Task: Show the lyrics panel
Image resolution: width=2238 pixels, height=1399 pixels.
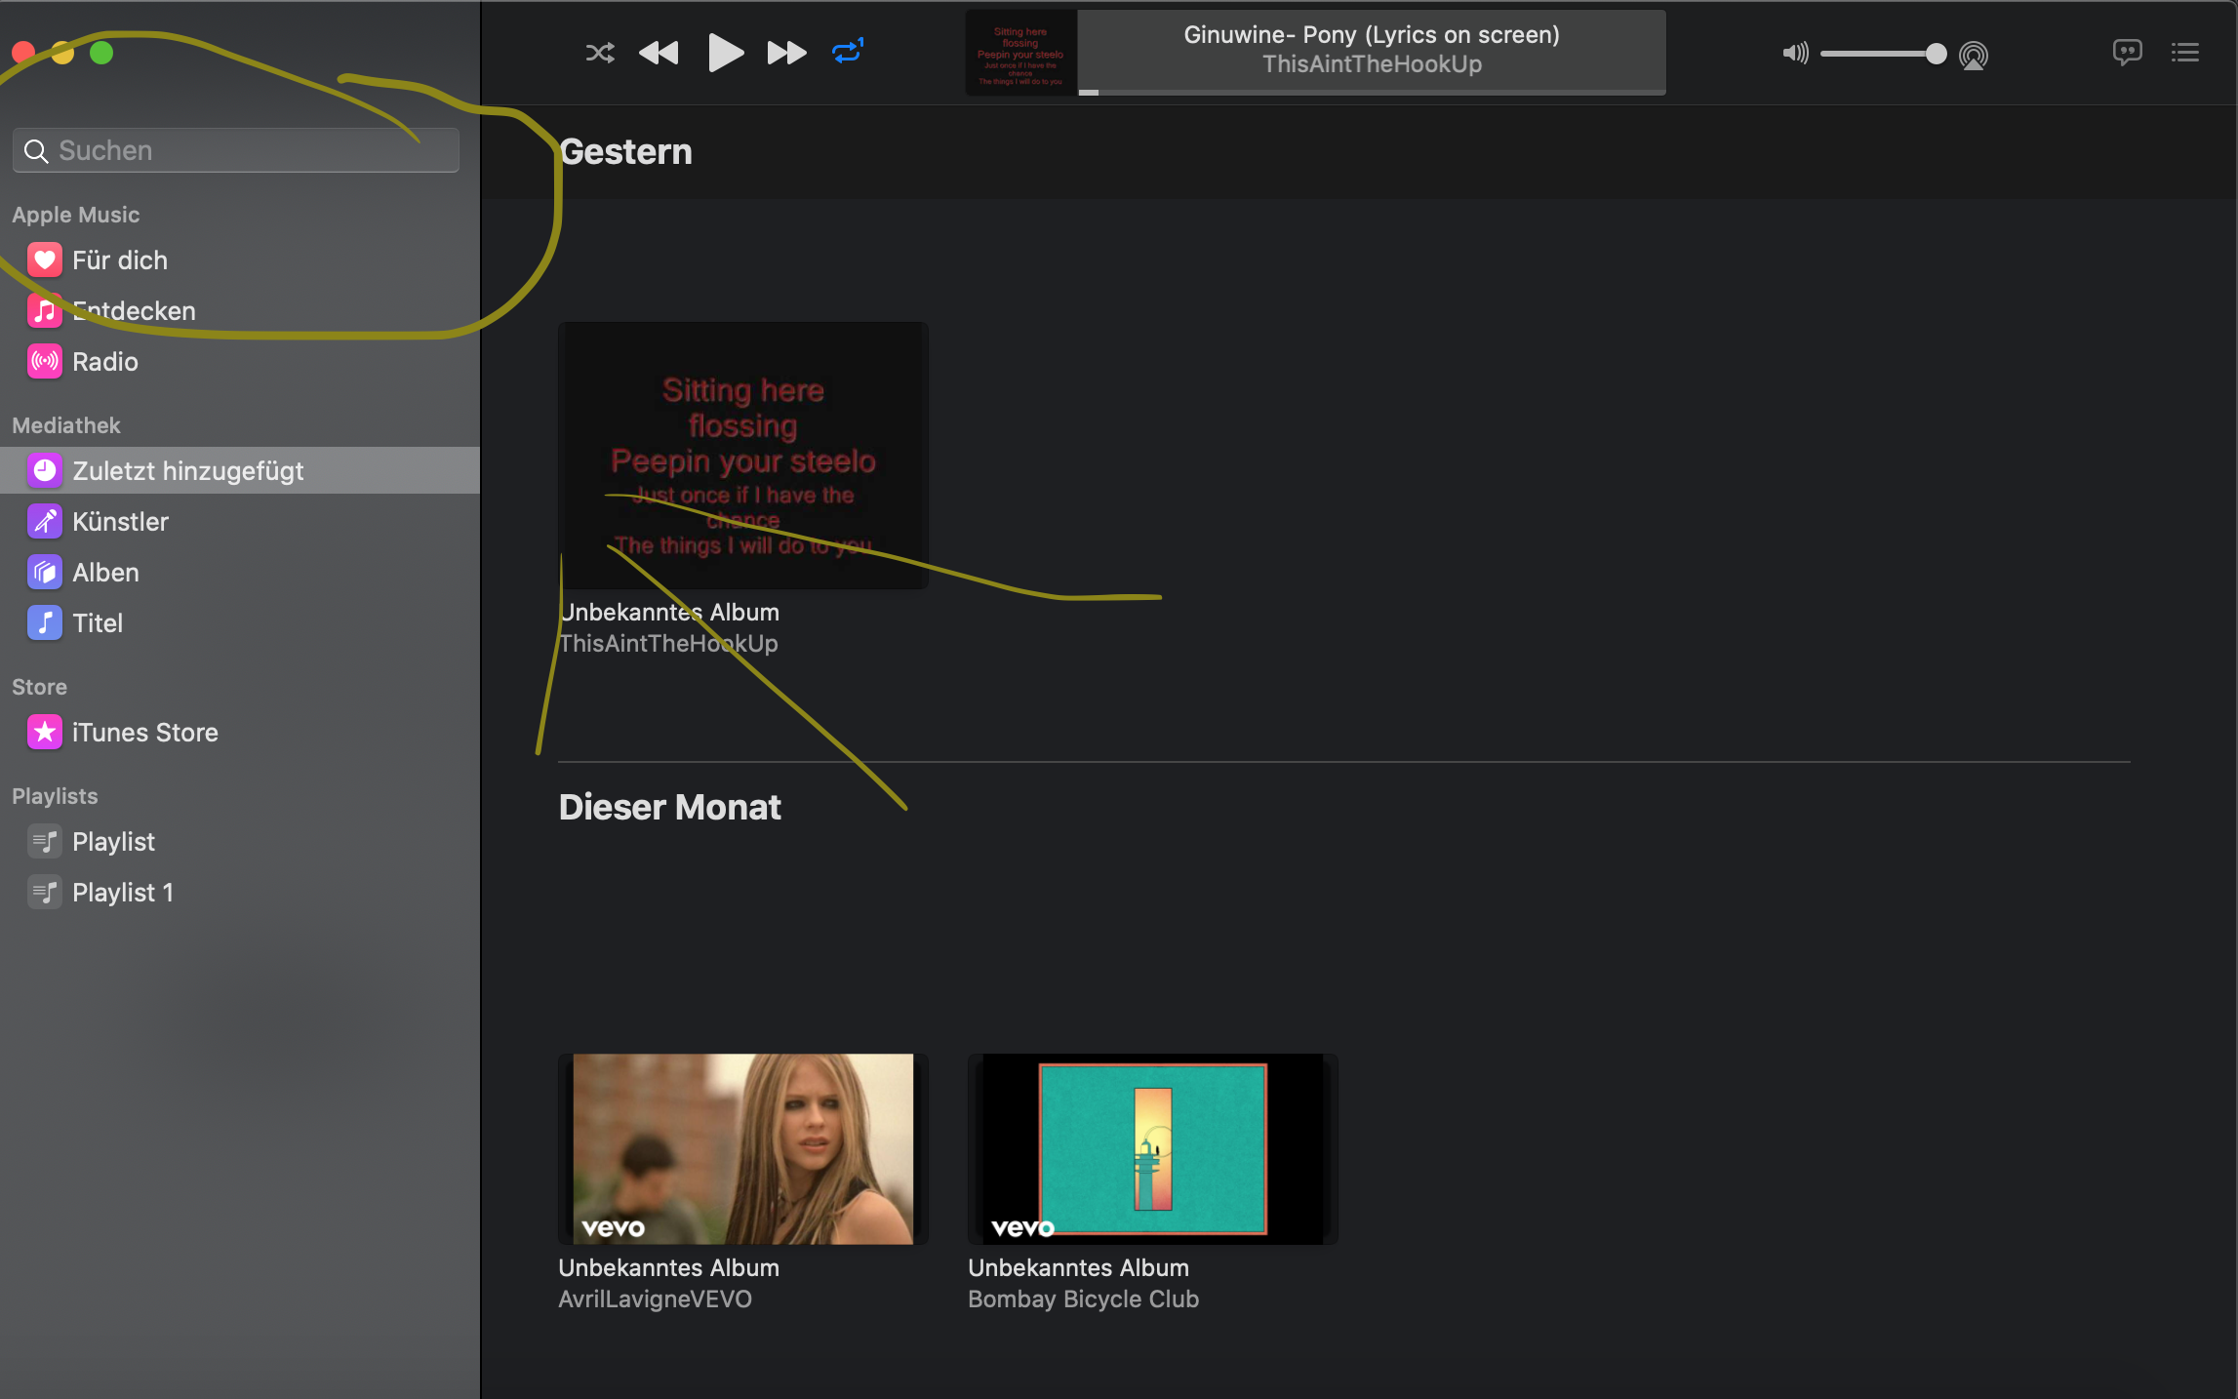Action: coord(2127,53)
